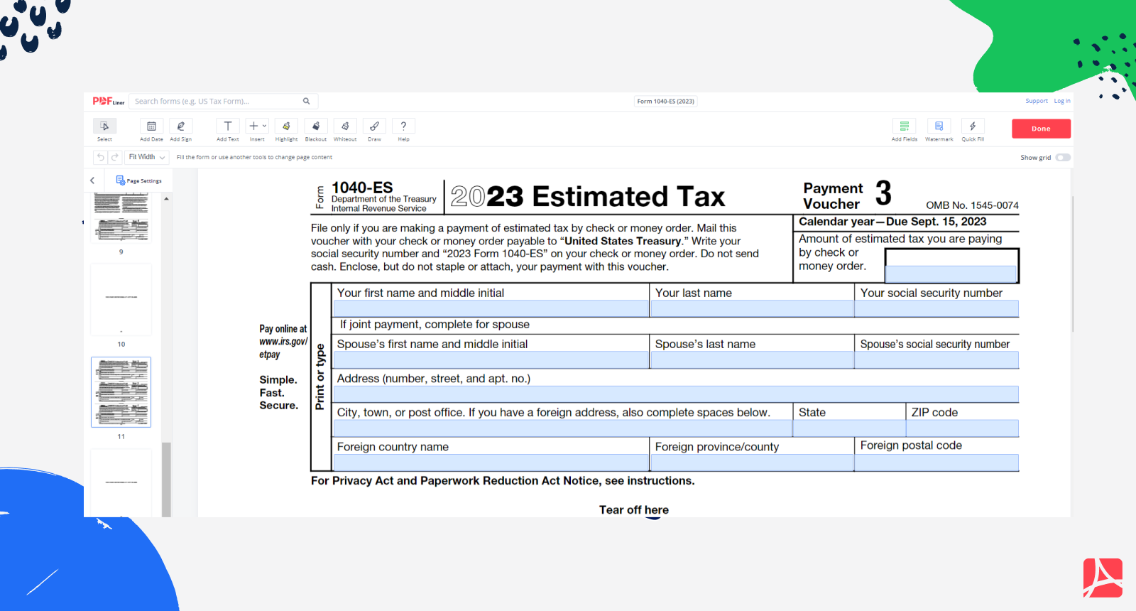
Task: Click the red PDF icon in corner
Action: click(1103, 578)
